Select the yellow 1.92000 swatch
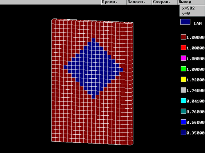205x153 pixels. point(183,79)
